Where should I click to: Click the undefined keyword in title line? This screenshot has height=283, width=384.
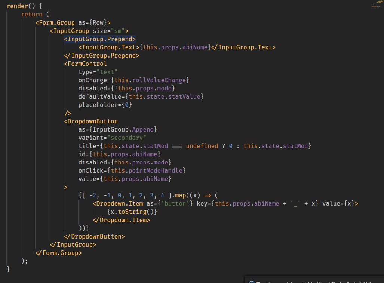point(202,146)
